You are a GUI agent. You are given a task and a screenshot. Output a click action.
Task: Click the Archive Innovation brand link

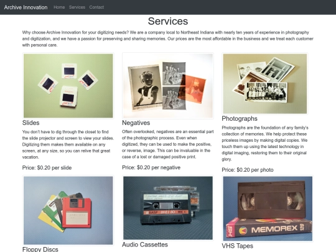tap(26, 7)
